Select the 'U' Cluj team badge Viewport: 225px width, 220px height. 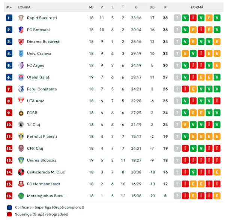[x=21, y=125]
